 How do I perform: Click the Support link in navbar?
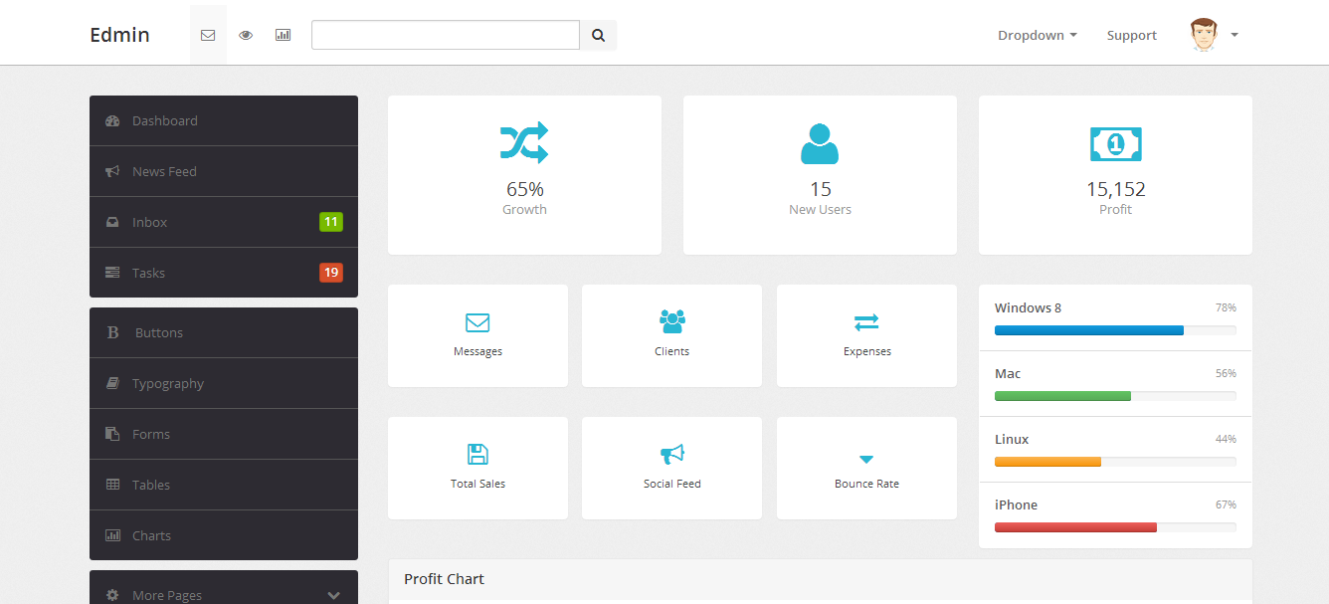click(x=1131, y=35)
